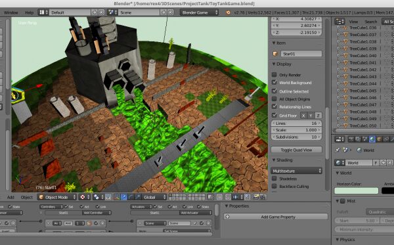394x245 pixels.
Task: Add a new scene with the plus icon
Action: tap(164, 12)
